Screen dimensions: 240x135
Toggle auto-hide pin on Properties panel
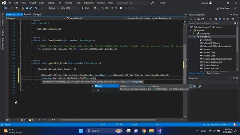tap(234, 78)
